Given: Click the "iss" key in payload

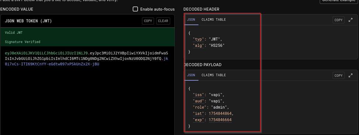Looking at the screenshot, I should 198,95.
